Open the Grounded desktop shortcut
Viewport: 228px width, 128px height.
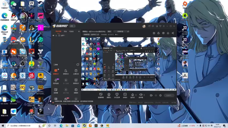pos(13,101)
